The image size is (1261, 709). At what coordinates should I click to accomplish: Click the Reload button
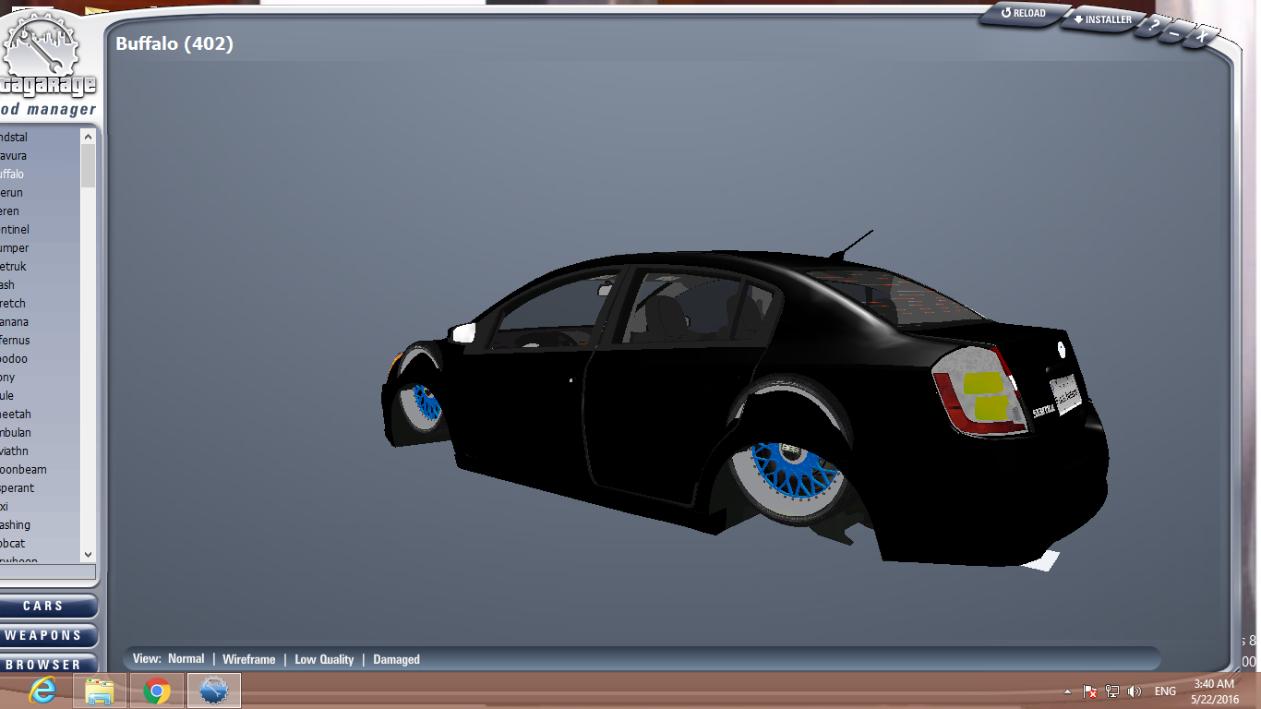pos(1023,14)
